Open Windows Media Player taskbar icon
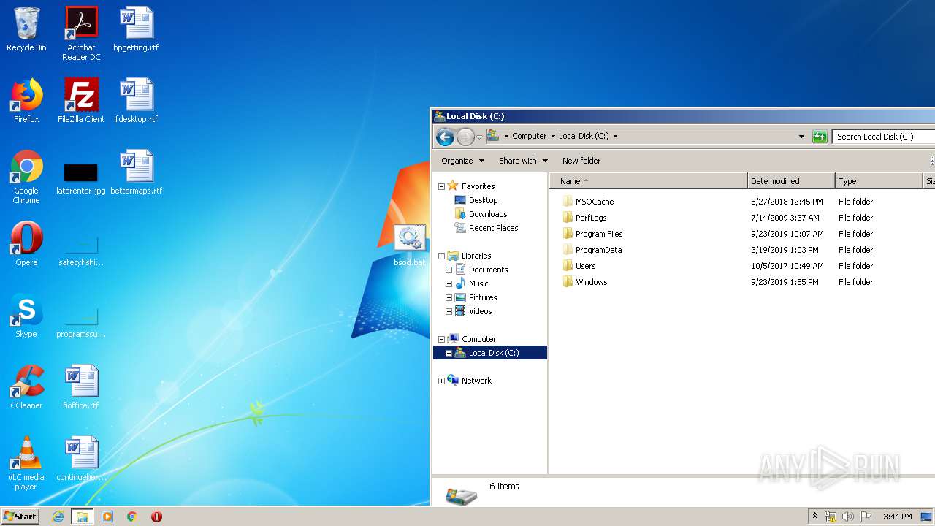Image resolution: width=935 pixels, height=526 pixels. click(107, 517)
